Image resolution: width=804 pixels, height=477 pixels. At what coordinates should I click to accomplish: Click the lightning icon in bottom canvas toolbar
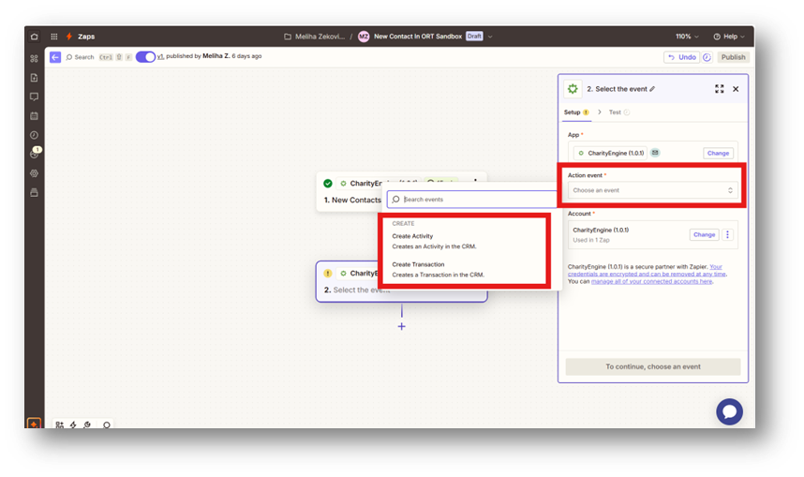tap(73, 425)
